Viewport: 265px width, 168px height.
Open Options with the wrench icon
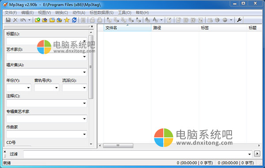(x=239, y=20)
